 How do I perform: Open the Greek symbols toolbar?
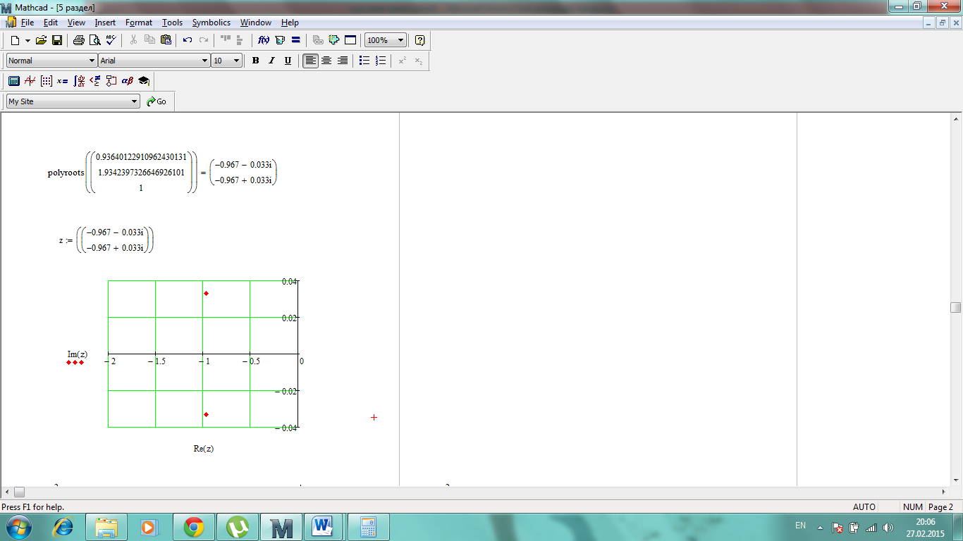(127, 81)
